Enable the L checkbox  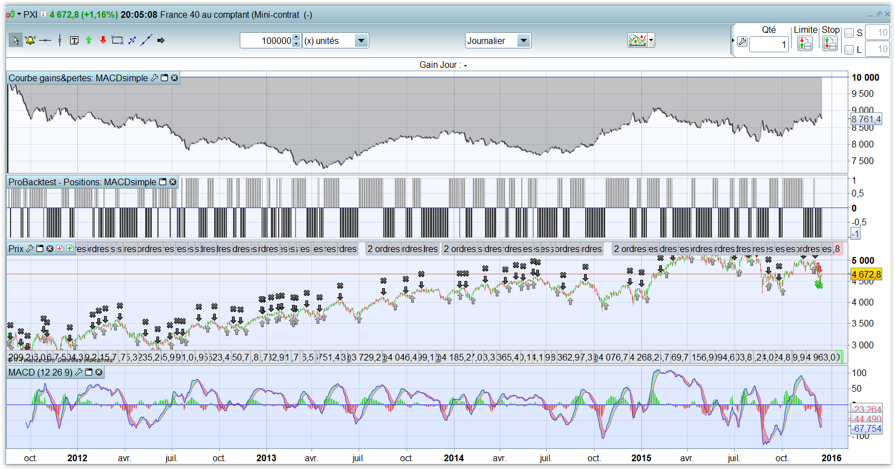pos(849,50)
